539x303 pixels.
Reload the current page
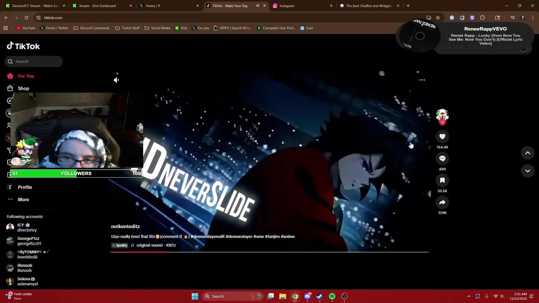[26, 18]
